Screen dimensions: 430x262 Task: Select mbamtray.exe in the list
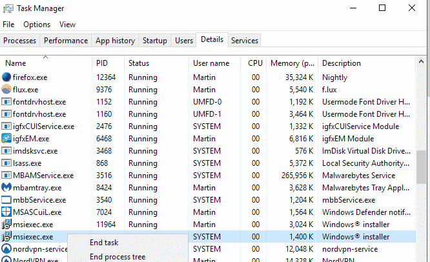[37, 188]
